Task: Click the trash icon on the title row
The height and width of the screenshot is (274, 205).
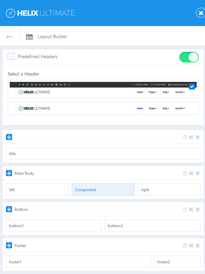Action: tap(198, 137)
